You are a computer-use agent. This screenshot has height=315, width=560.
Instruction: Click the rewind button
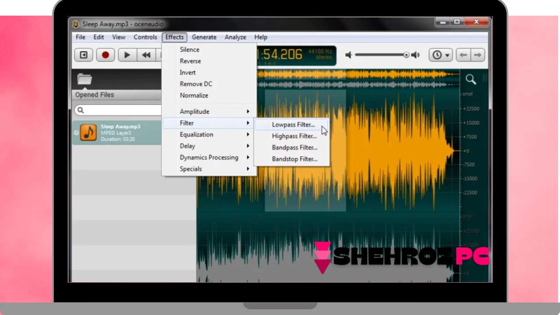point(147,55)
